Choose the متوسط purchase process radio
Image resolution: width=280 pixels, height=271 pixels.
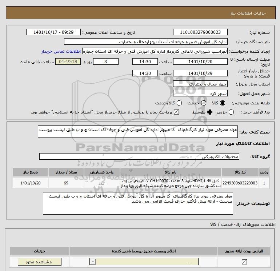tap(210, 112)
